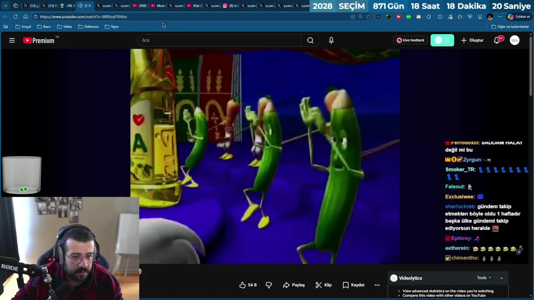Screen dimensions: 534x300
Task: Save video using Kaydet button
Action: tap(353, 285)
